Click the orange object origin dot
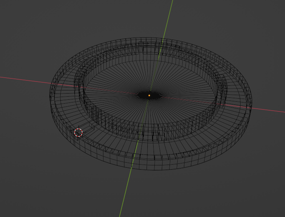The image size is (285, 217). pos(149,95)
